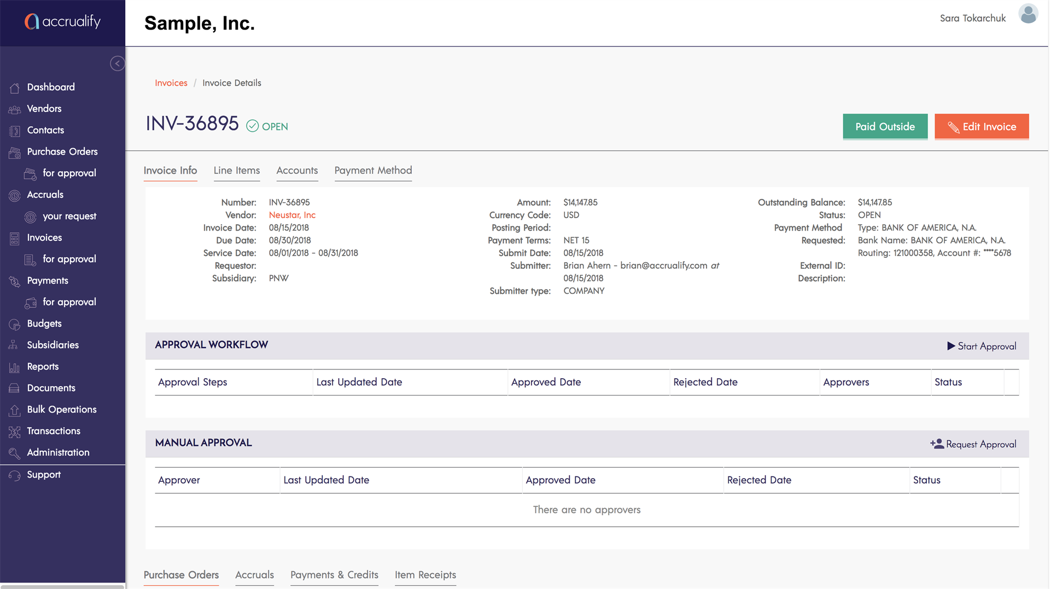Click the Bulk Operations upload icon

pos(15,410)
